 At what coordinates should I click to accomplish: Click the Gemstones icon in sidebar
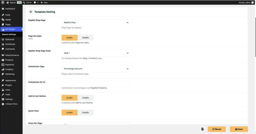pyautogui.click(x=3, y=44)
